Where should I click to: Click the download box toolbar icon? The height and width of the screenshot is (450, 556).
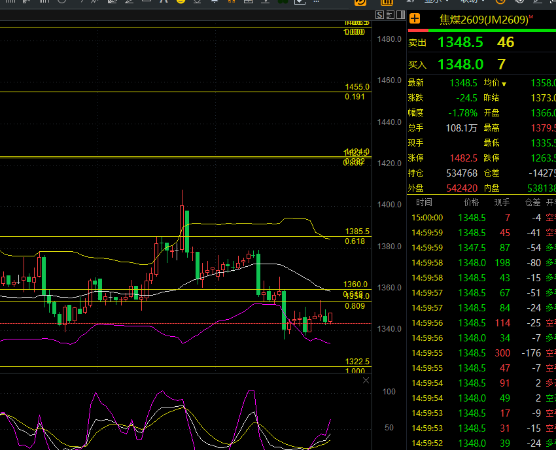300,1
